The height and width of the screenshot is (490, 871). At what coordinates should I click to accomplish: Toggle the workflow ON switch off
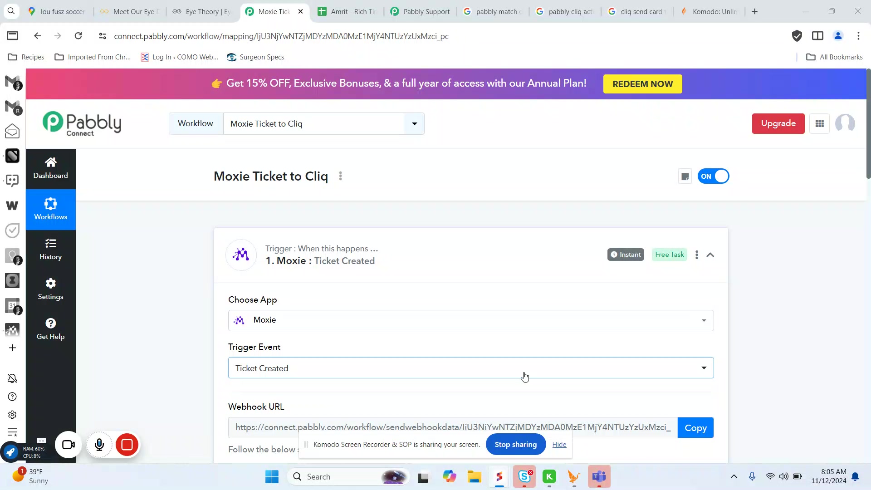tap(713, 176)
